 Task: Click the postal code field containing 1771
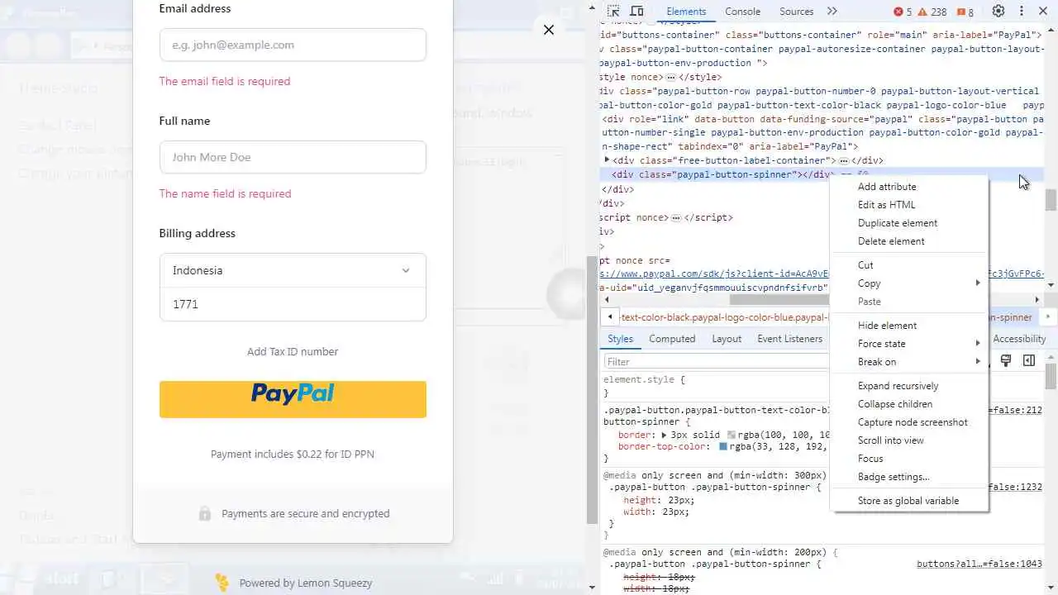(x=293, y=304)
